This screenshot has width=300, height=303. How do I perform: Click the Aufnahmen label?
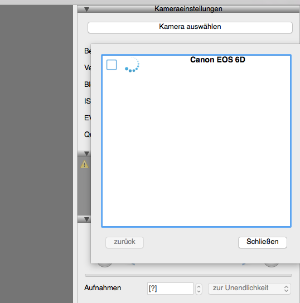(x=103, y=288)
